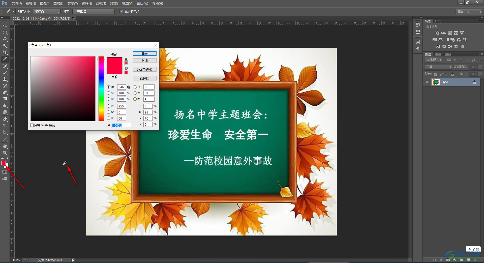Image resolution: width=484 pixels, height=263 pixels.
Task: Change the screen mode
Action: pyautogui.click(x=5, y=179)
